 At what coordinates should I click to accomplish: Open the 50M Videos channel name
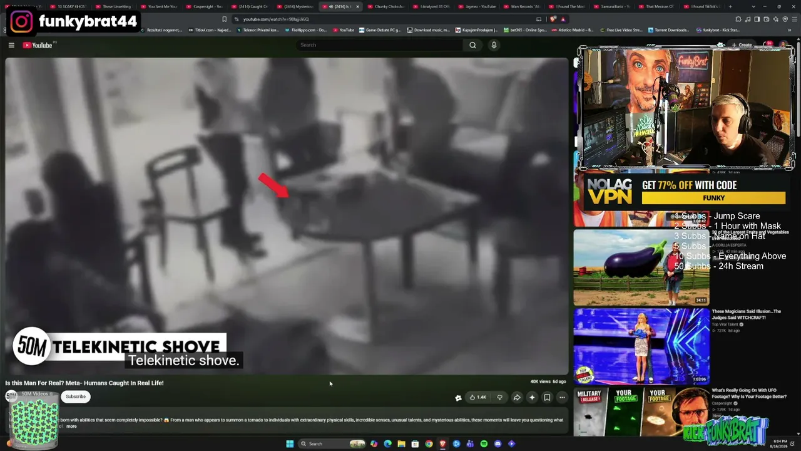[36, 393]
